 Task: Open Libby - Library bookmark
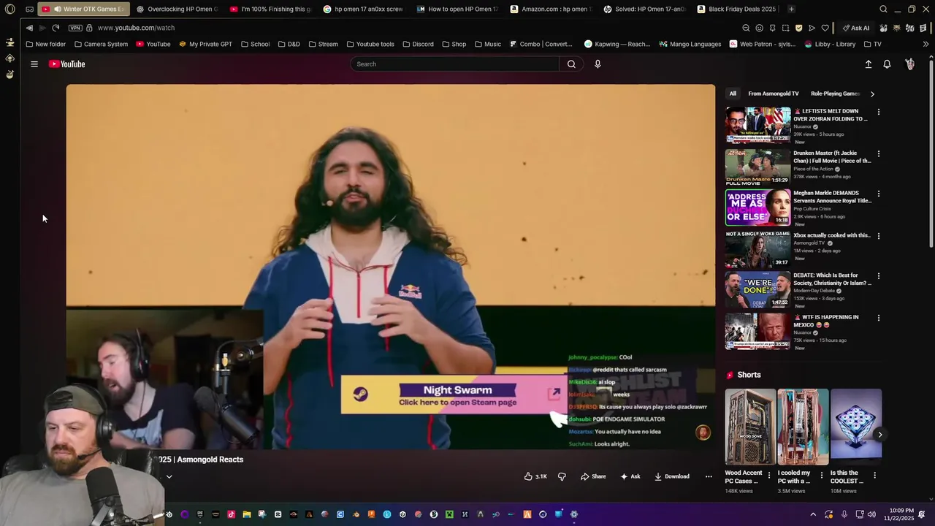coord(831,44)
